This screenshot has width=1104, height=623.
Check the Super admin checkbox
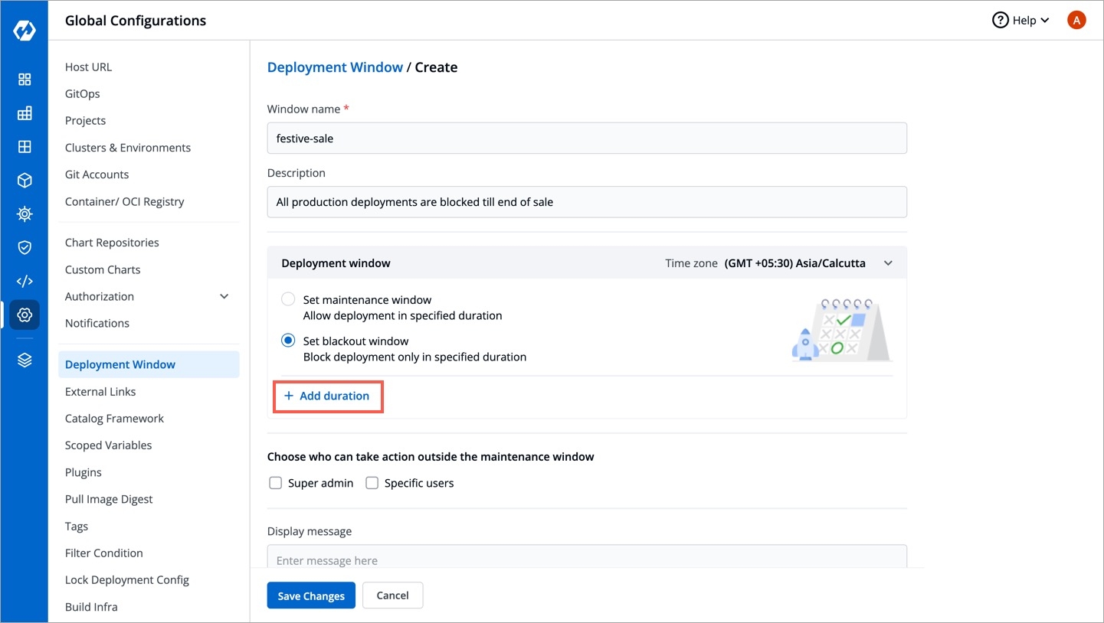click(x=276, y=483)
